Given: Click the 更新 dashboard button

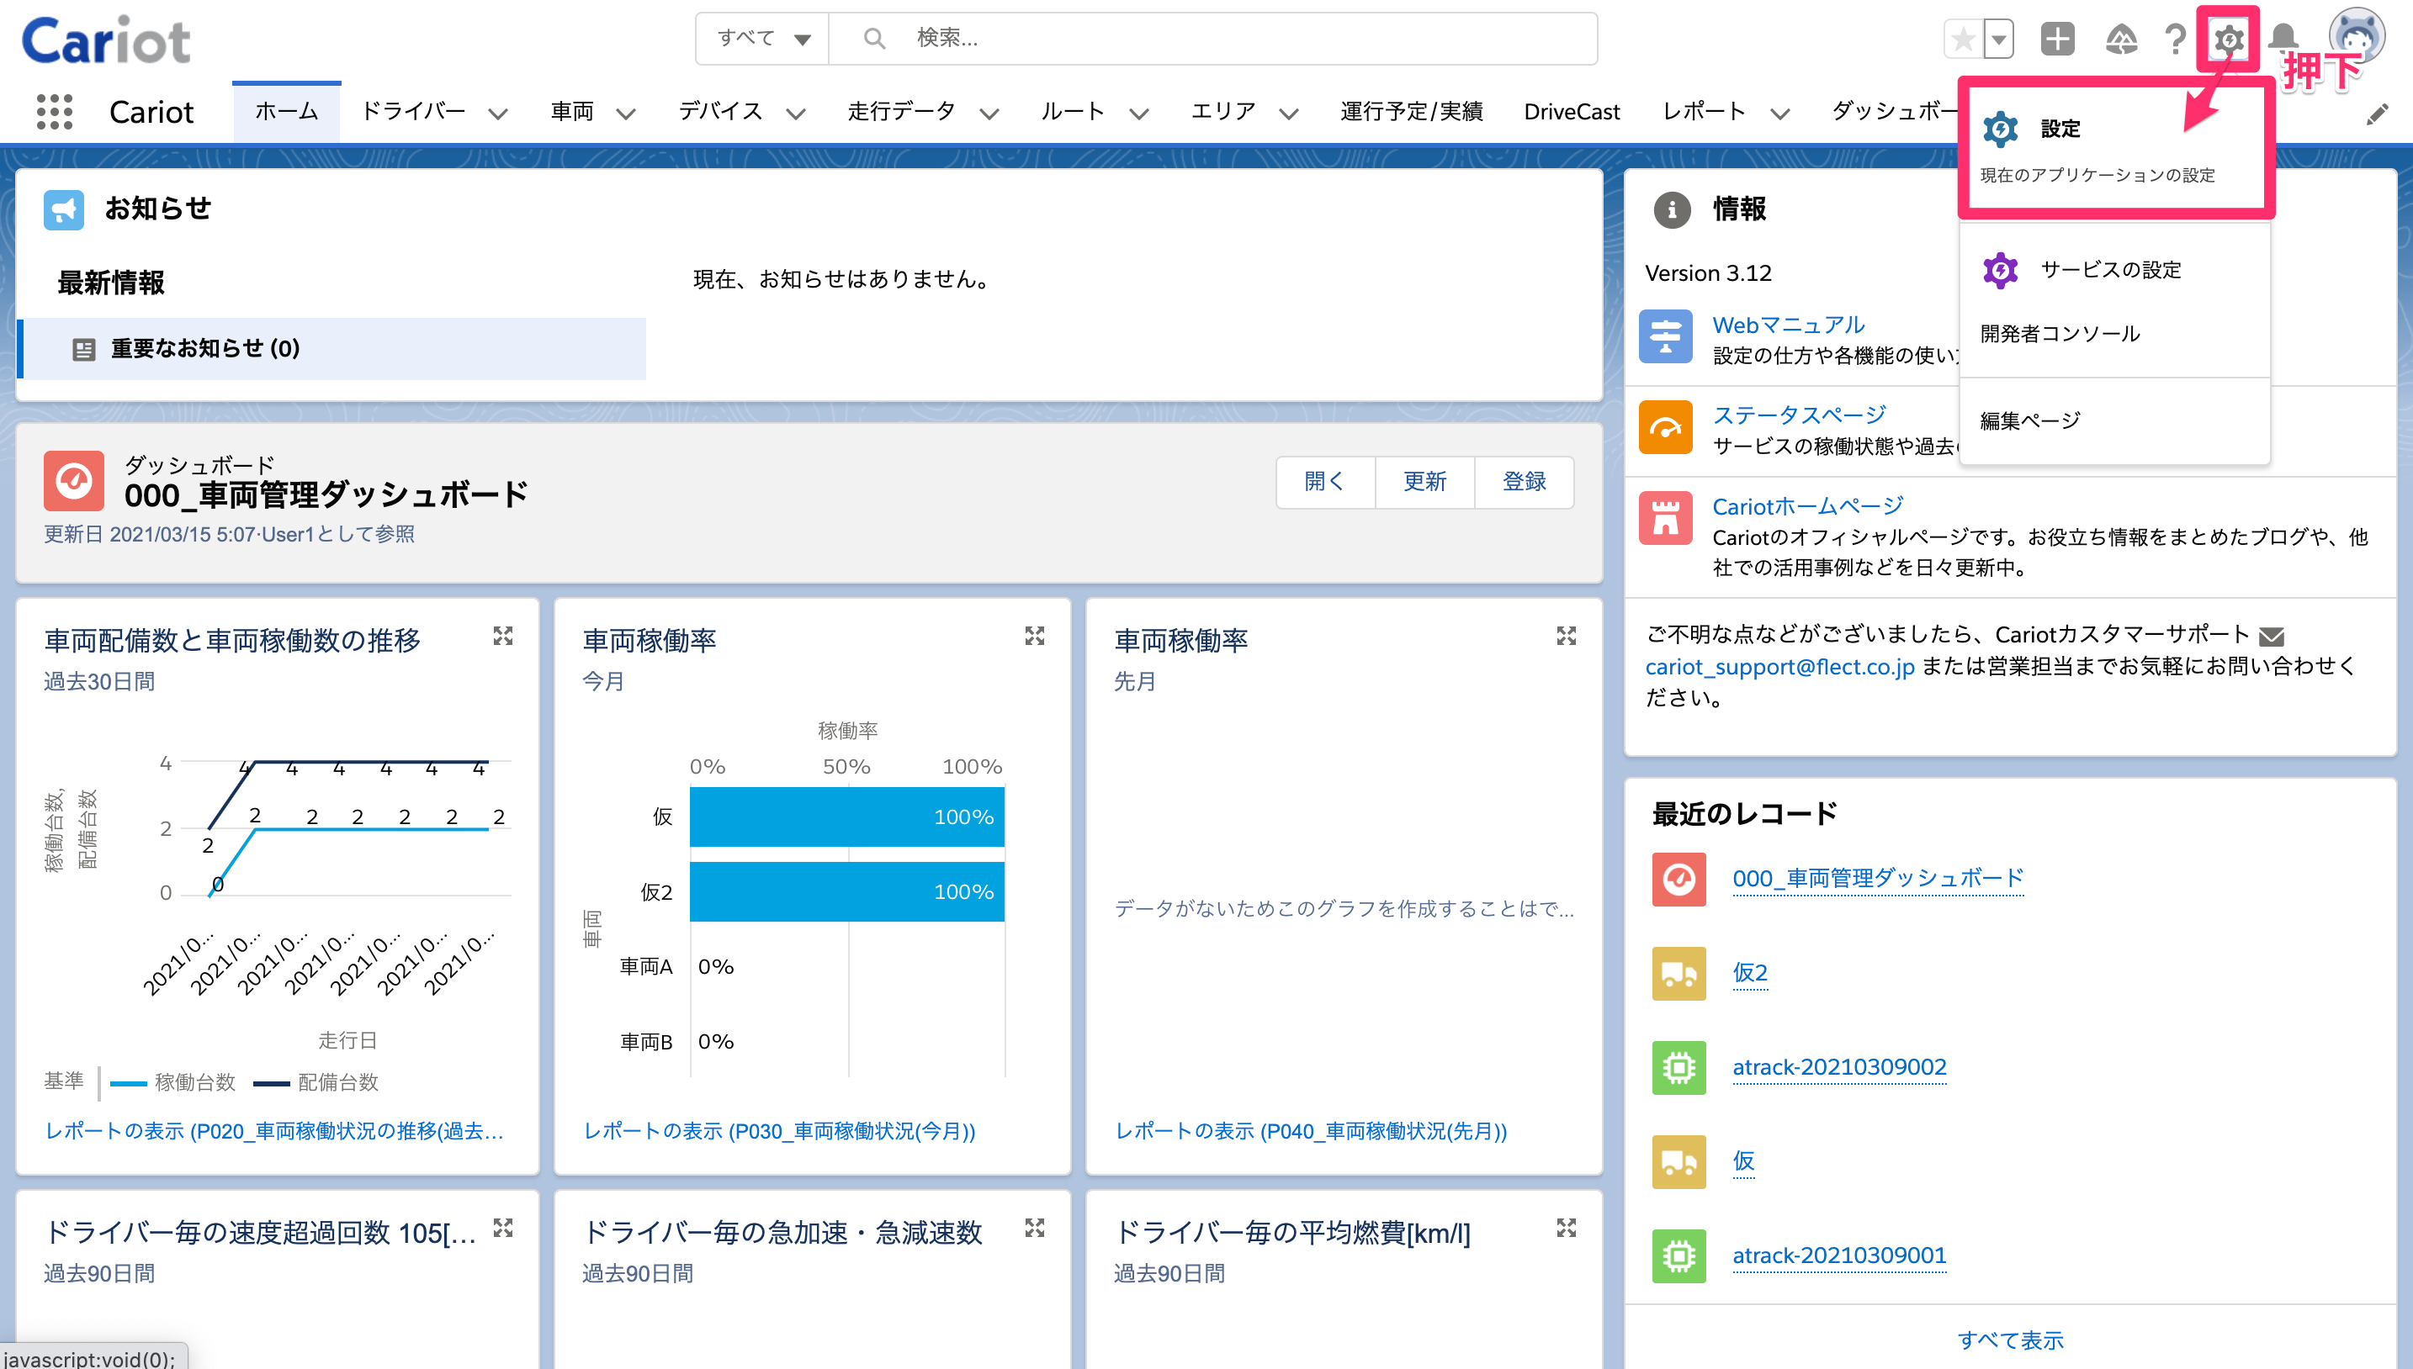Looking at the screenshot, I should pos(1424,481).
